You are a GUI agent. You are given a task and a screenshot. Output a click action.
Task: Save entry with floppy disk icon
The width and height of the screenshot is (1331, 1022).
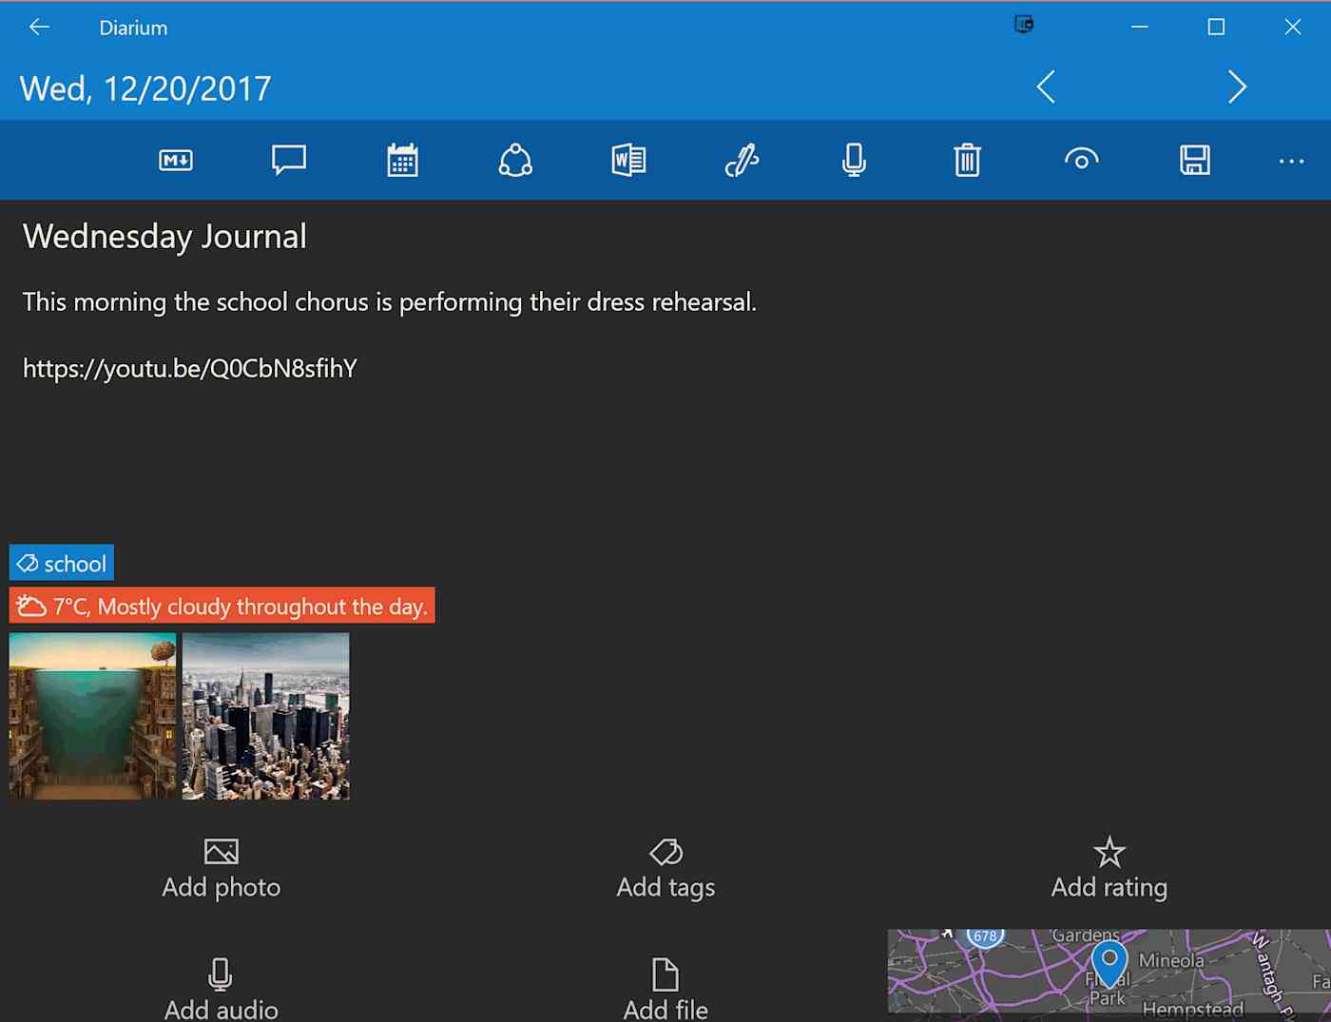click(x=1195, y=160)
